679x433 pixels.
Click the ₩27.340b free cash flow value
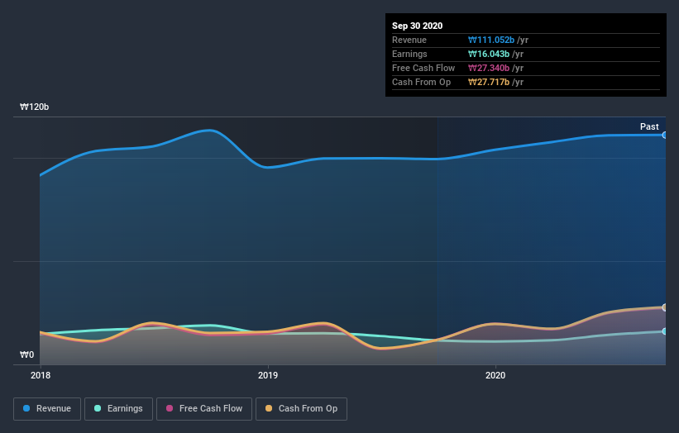click(x=489, y=68)
